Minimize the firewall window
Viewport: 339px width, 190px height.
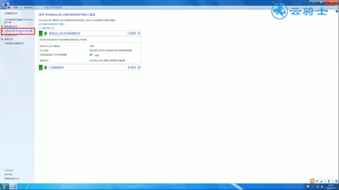tap(313, 3)
